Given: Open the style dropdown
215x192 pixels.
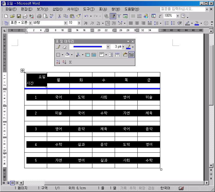Looking at the screenshot, I should pos(31,23).
